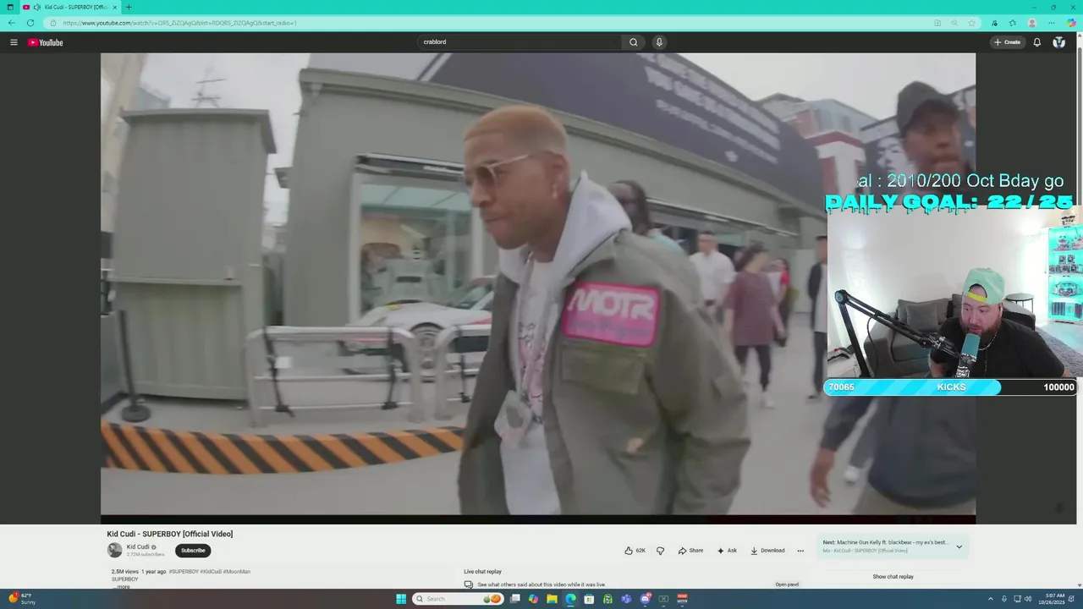Mute the tab via speaker icon
Screen dimensions: 1083x609
pos(37,7)
